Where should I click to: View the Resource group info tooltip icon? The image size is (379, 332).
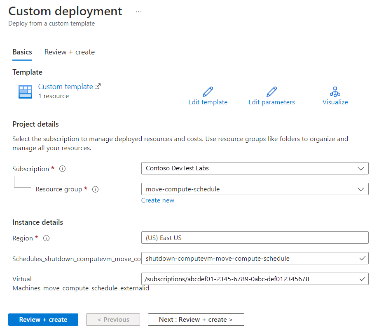[x=95, y=189]
